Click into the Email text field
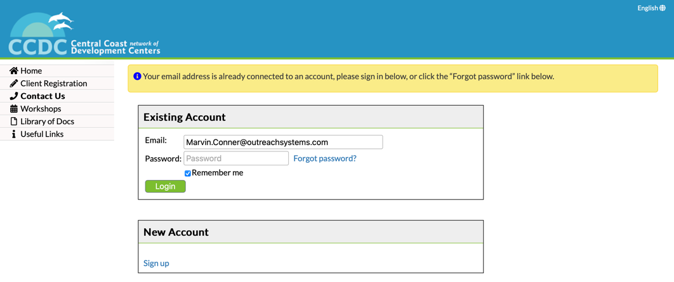This screenshot has height=282, width=674. pyautogui.click(x=283, y=142)
